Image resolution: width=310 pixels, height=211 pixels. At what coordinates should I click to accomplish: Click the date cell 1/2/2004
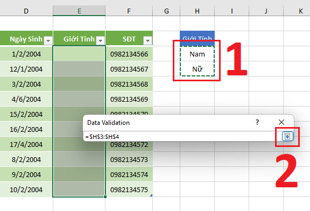point(26,54)
